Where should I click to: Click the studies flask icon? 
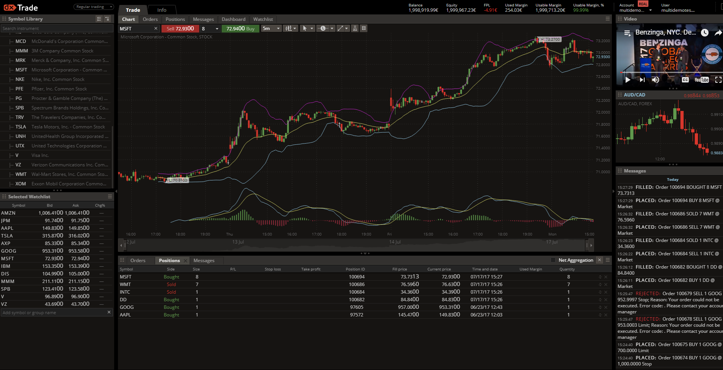pyautogui.click(x=355, y=28)
